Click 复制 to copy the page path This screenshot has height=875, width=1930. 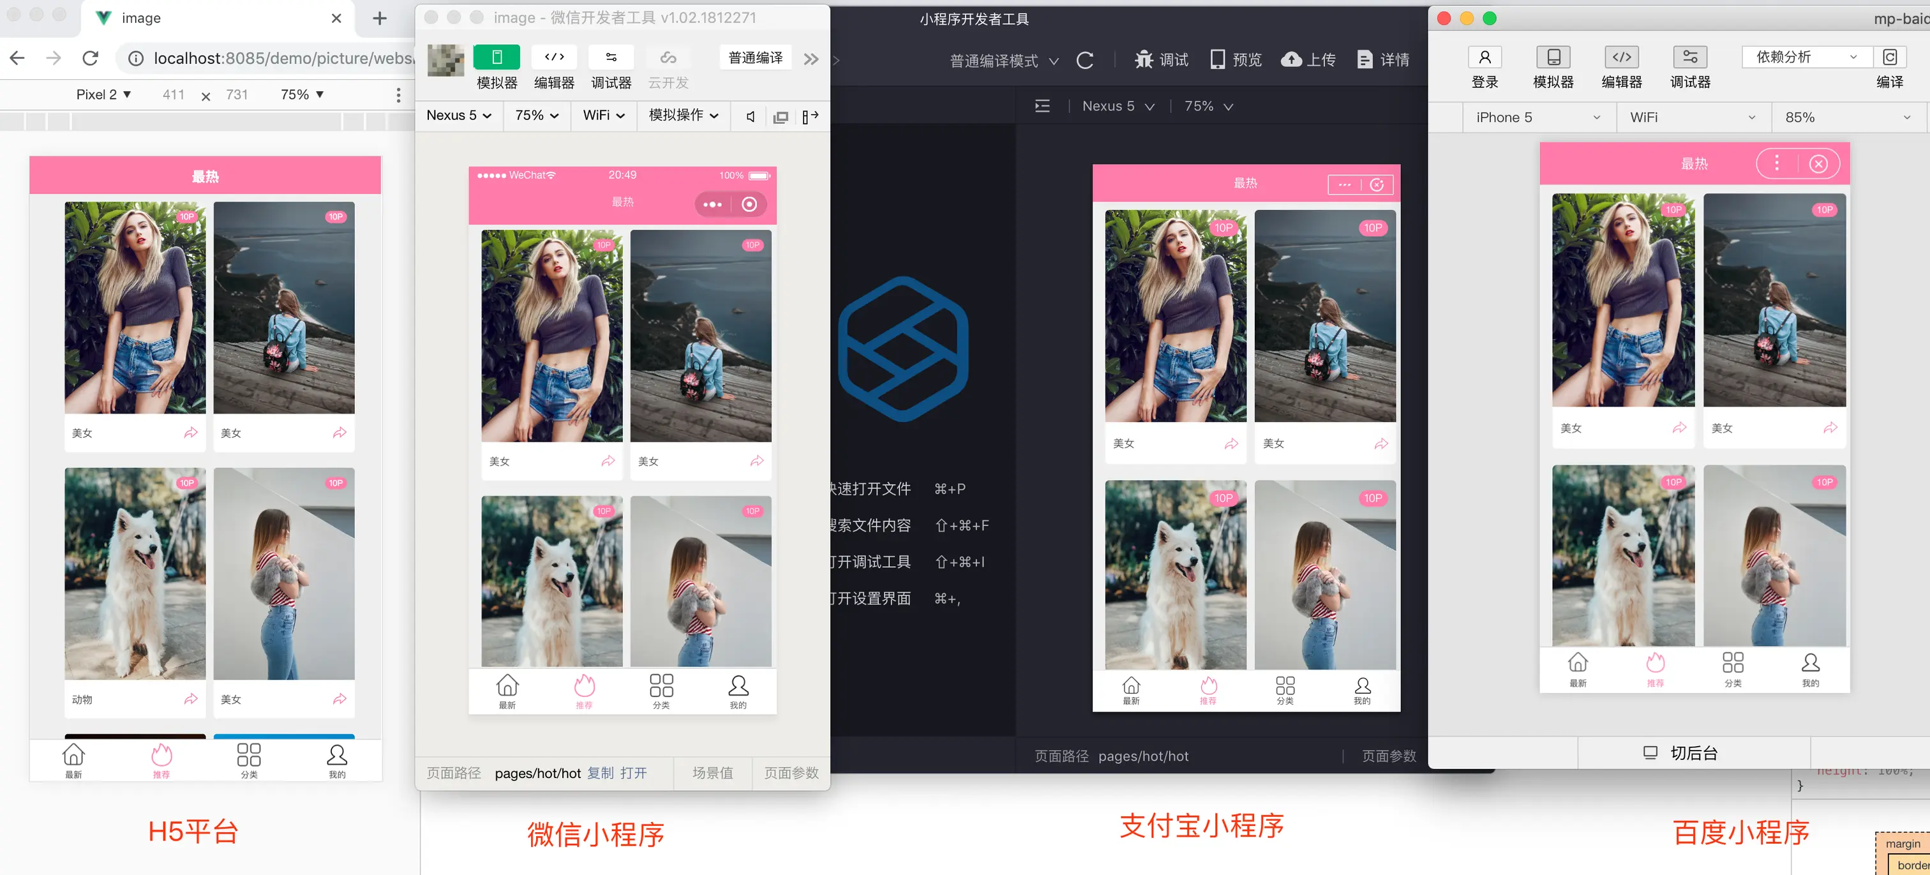[x=600, y=773]
